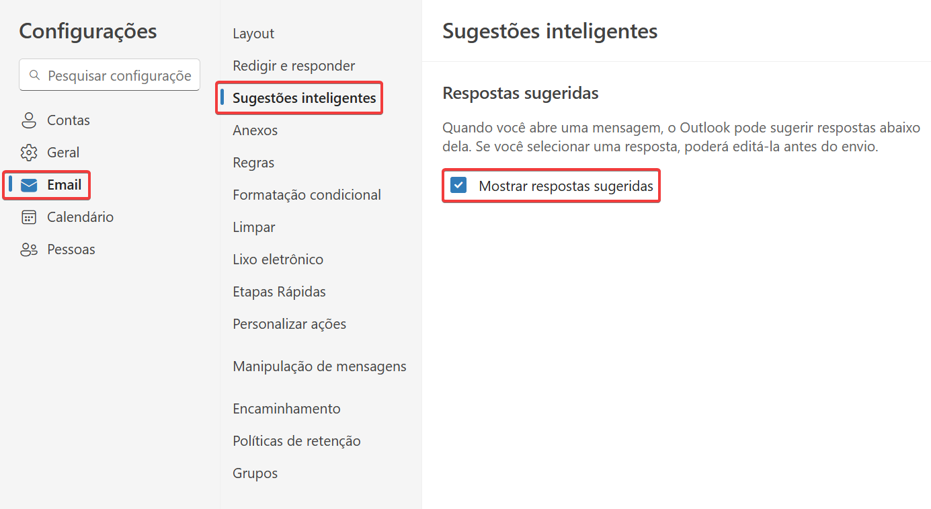
Task: Focus the Pesquisar configurações search field
Action: point(110,75)
